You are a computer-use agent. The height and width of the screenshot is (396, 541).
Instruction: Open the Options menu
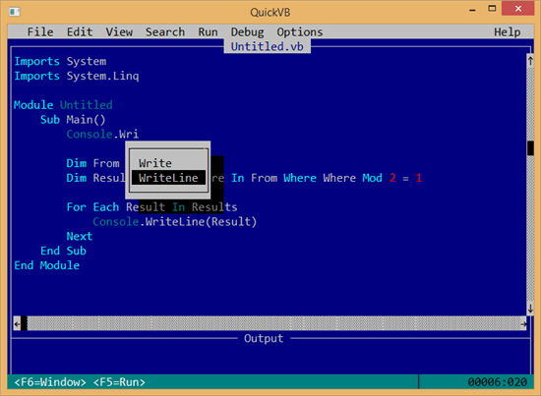click(299, 32)
